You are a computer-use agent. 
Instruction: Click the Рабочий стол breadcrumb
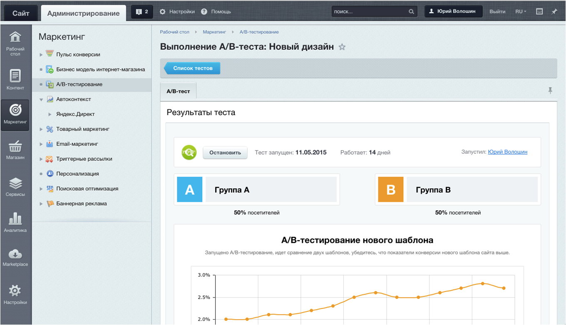point(174,32)
